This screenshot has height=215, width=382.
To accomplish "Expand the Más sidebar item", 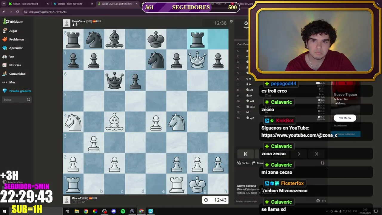I will (x=9, y=82).
